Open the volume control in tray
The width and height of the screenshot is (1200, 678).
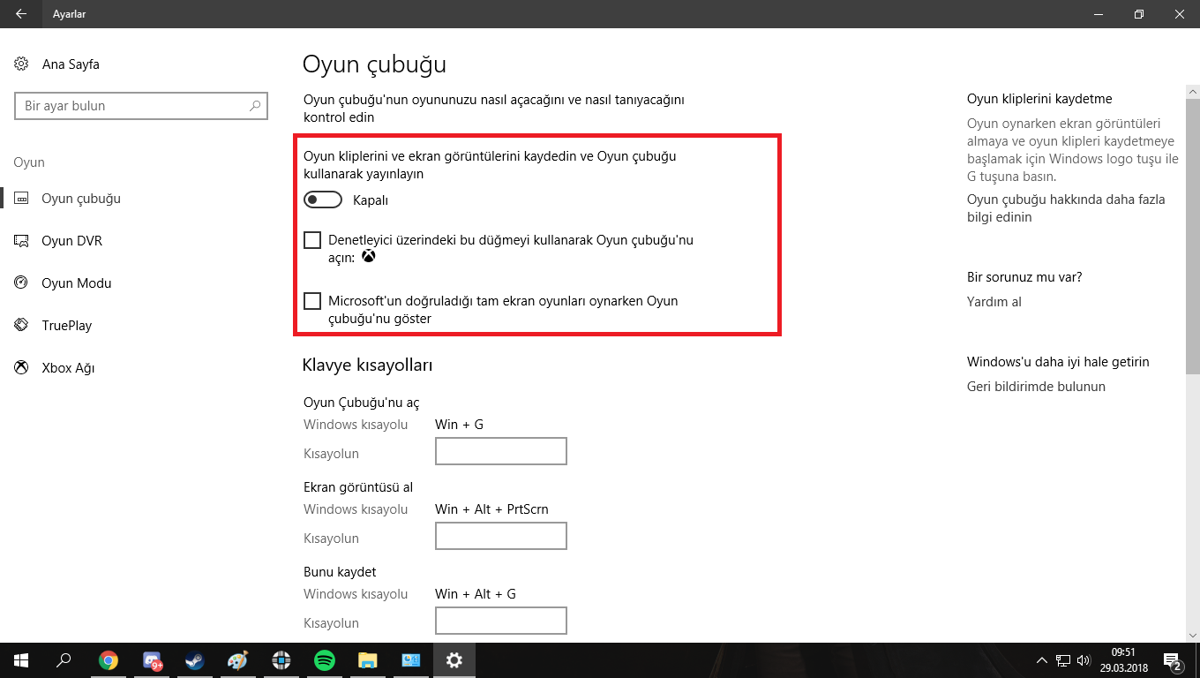click(1083, 660)
